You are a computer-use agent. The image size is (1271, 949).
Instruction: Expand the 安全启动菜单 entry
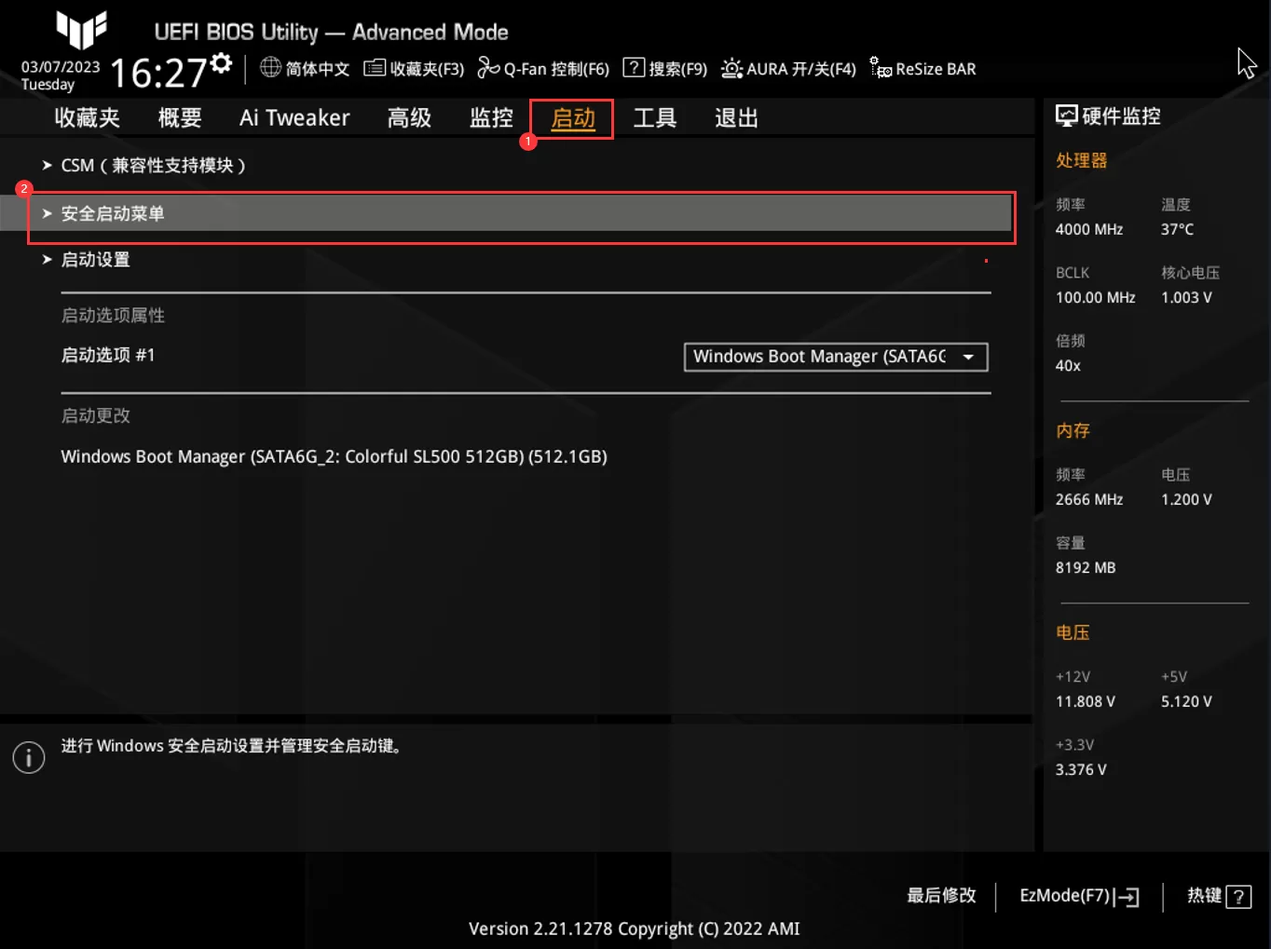pos(113,214)
